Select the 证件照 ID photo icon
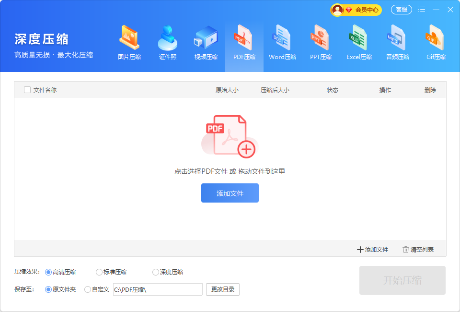Screen dimensions: 460x312 coord(168,38)
